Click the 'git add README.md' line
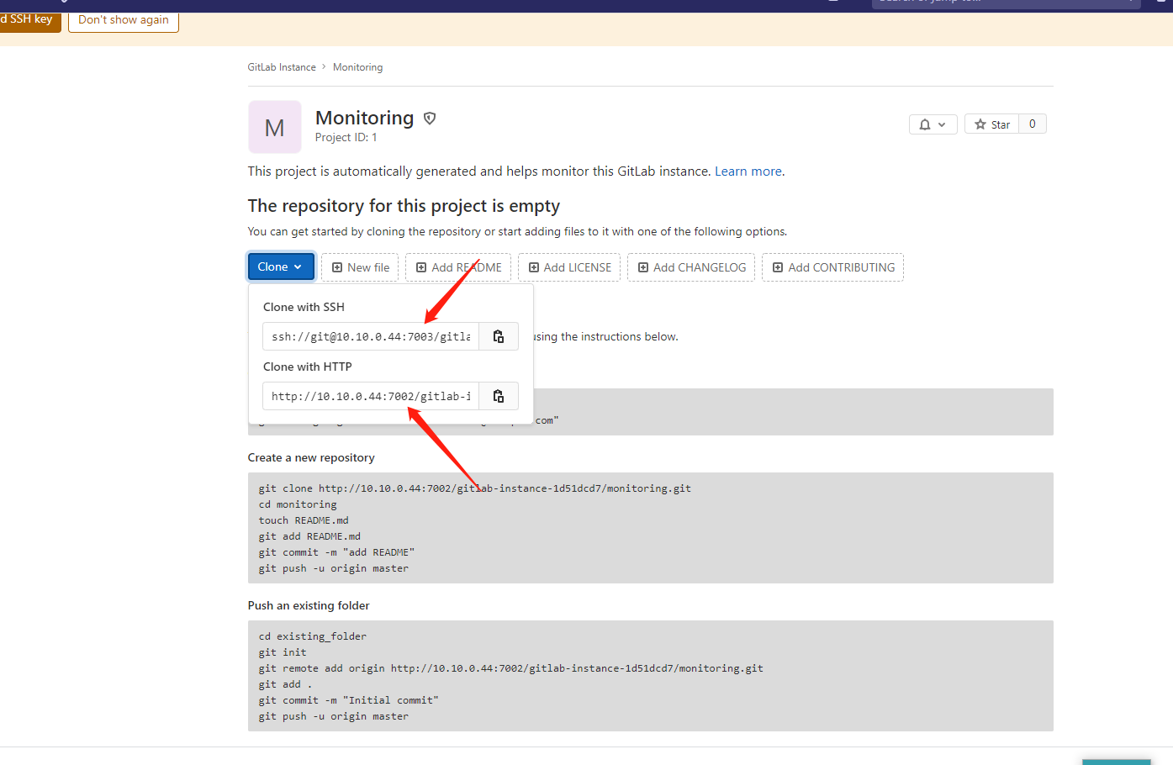Image resolution: width=1173 pixels, height=765 pixels. pyautogui.click(x=309, y=536)
